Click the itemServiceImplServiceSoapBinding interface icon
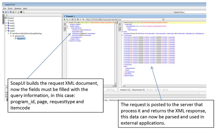Screen dimensions: 216x129 (10, 33)
